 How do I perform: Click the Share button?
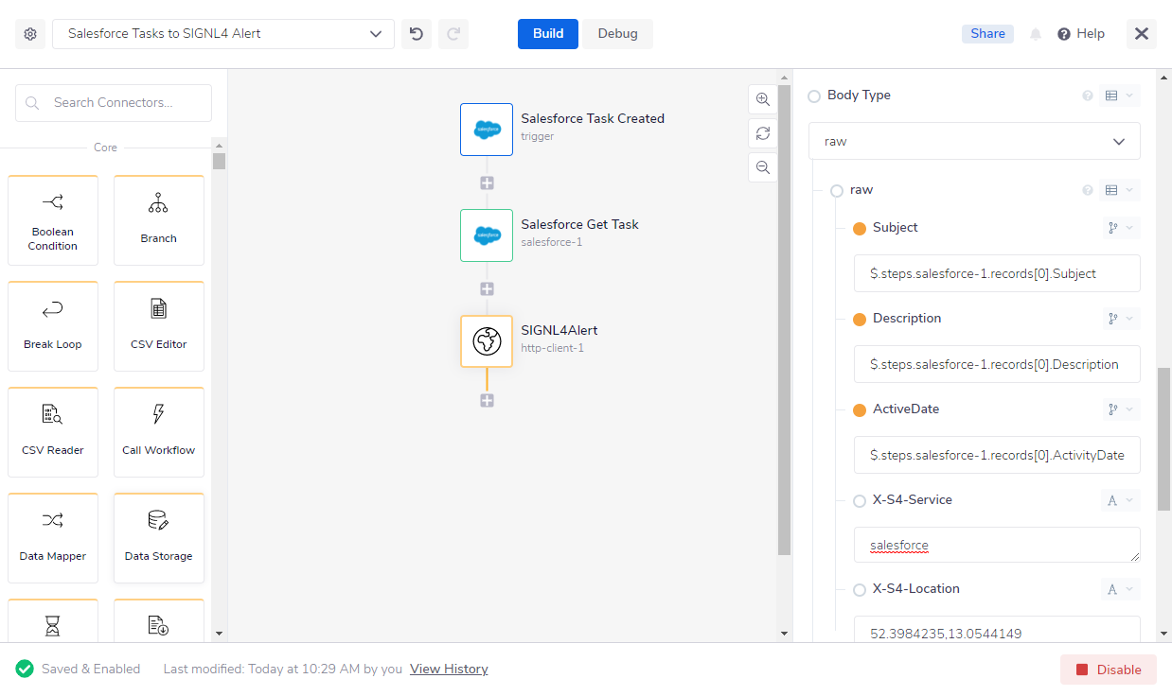[x=987, y=34]
